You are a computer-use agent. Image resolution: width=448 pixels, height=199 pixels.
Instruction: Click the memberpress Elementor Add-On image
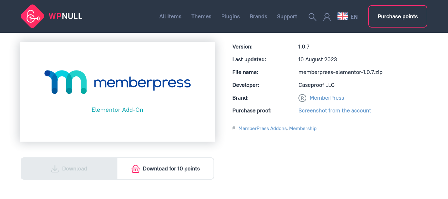coord(117,92)
